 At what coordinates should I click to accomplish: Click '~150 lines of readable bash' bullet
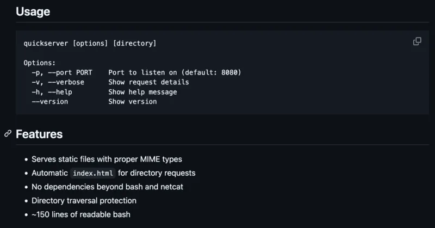click(80, 214)
